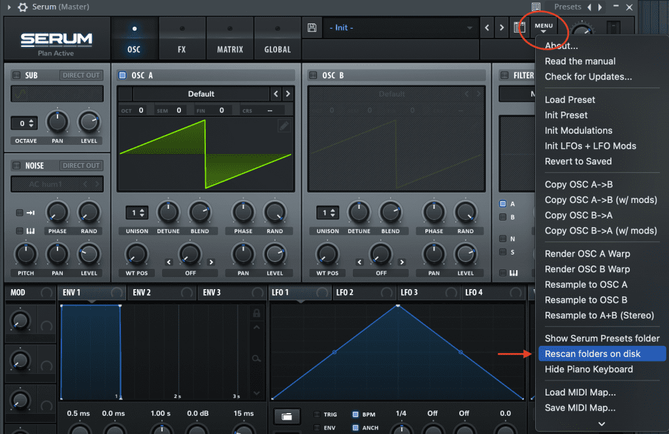Image resolution: width=669 pixels, height=434 pixels.
Task: Click the LFO 3 modulation source handle
Action: pyautogui.click(x=451, y=292)
